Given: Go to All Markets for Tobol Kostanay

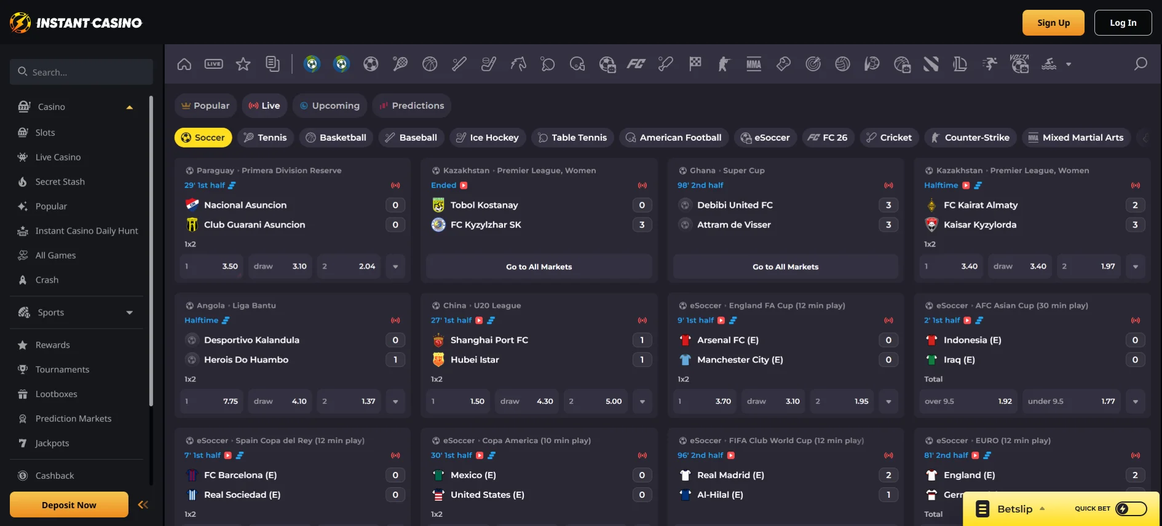Looking at the screenshot, I should tap(539, 267).
